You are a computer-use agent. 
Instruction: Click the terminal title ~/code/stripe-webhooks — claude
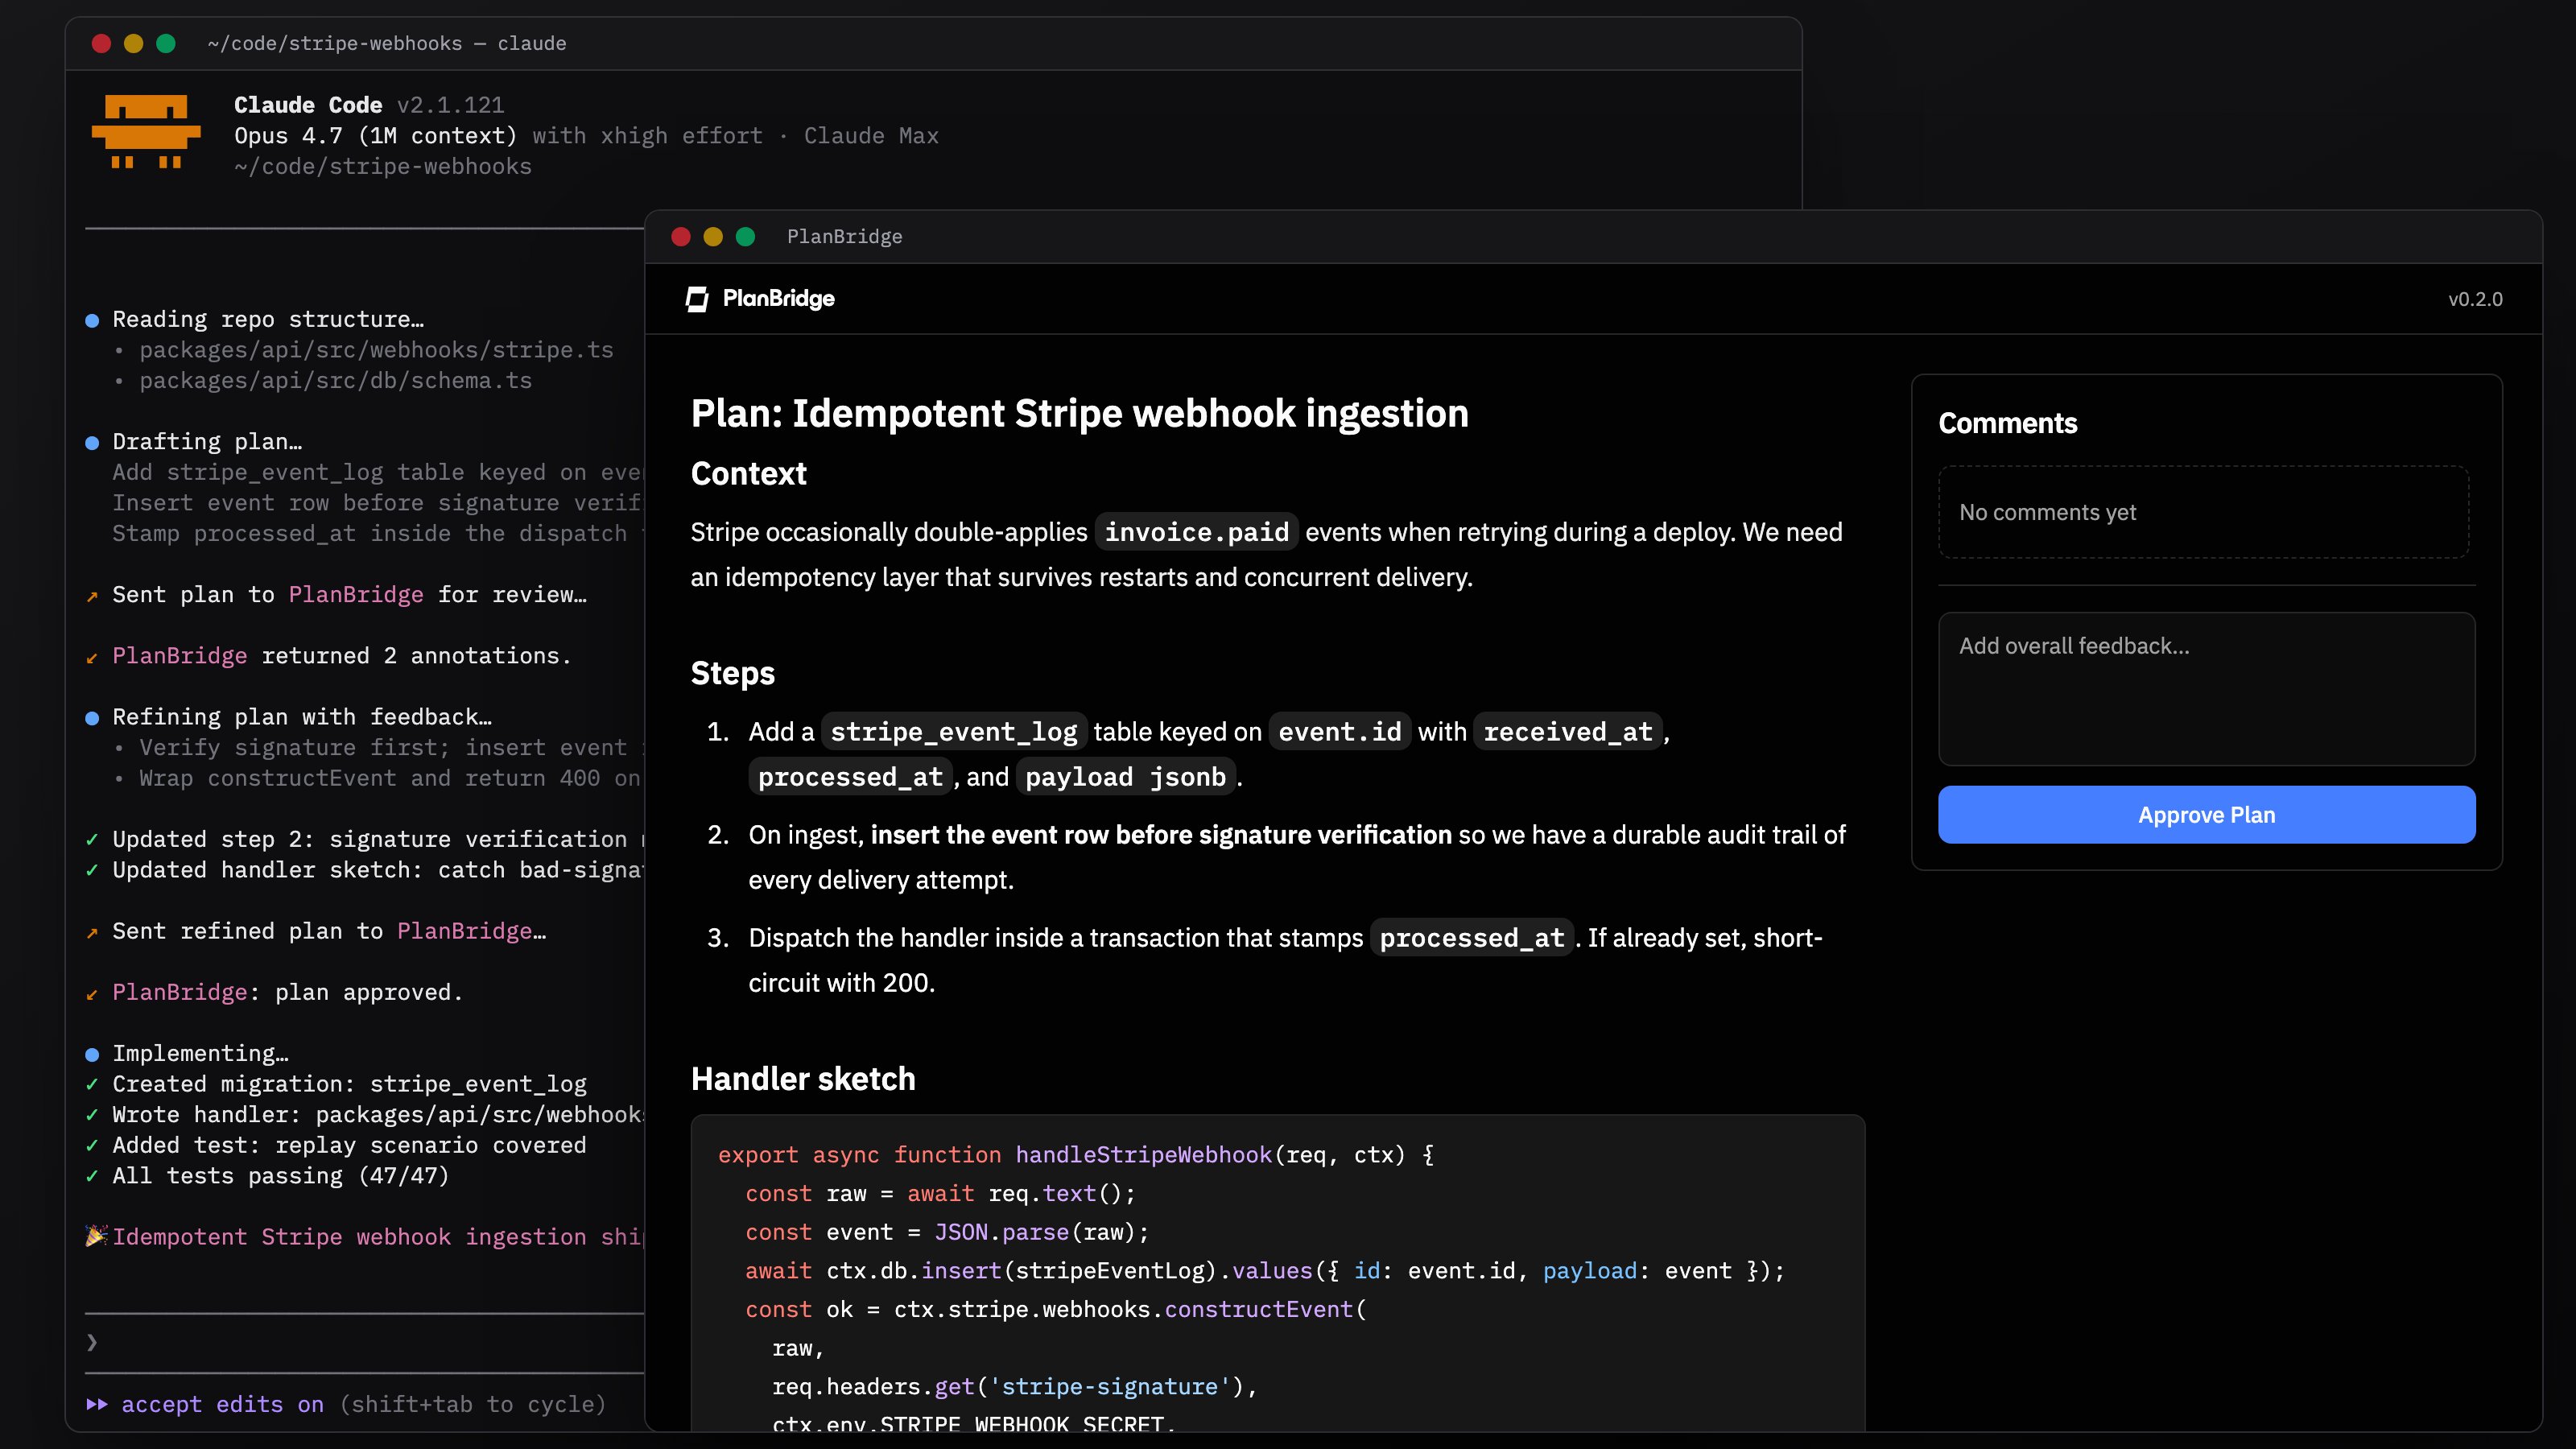(386, 43)
